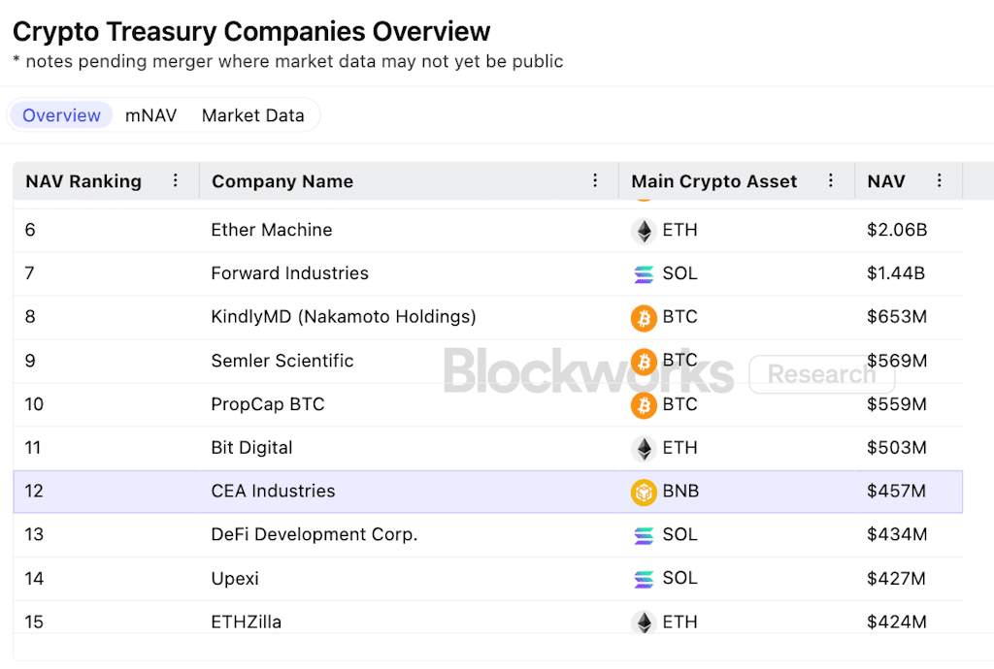Open Main Crypto Asset column menu
Image resolution: width=994 pixels, height=669 pixels.
point(831,180)
